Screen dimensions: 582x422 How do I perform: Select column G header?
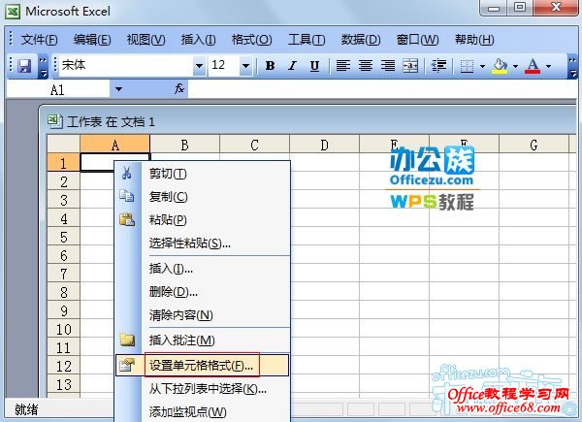pyautogui.click(x=533, y=145)
